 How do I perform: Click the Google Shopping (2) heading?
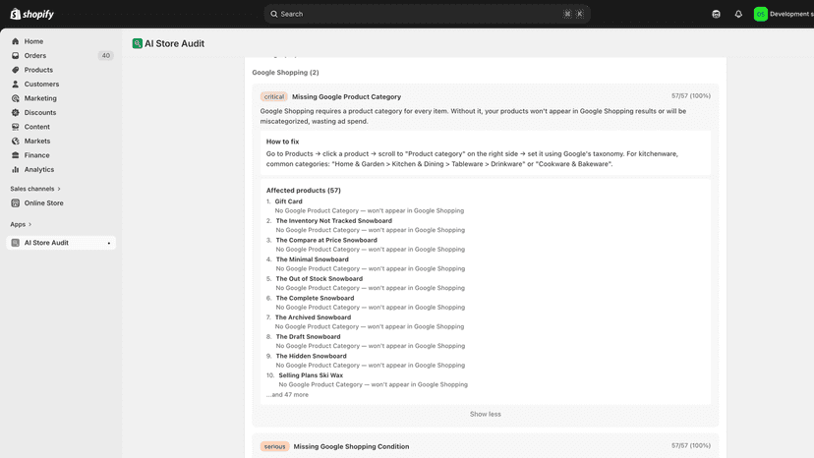(285, 72)
